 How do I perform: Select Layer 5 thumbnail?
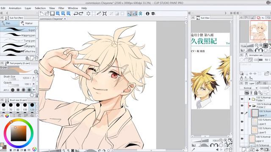pos(254,130)
